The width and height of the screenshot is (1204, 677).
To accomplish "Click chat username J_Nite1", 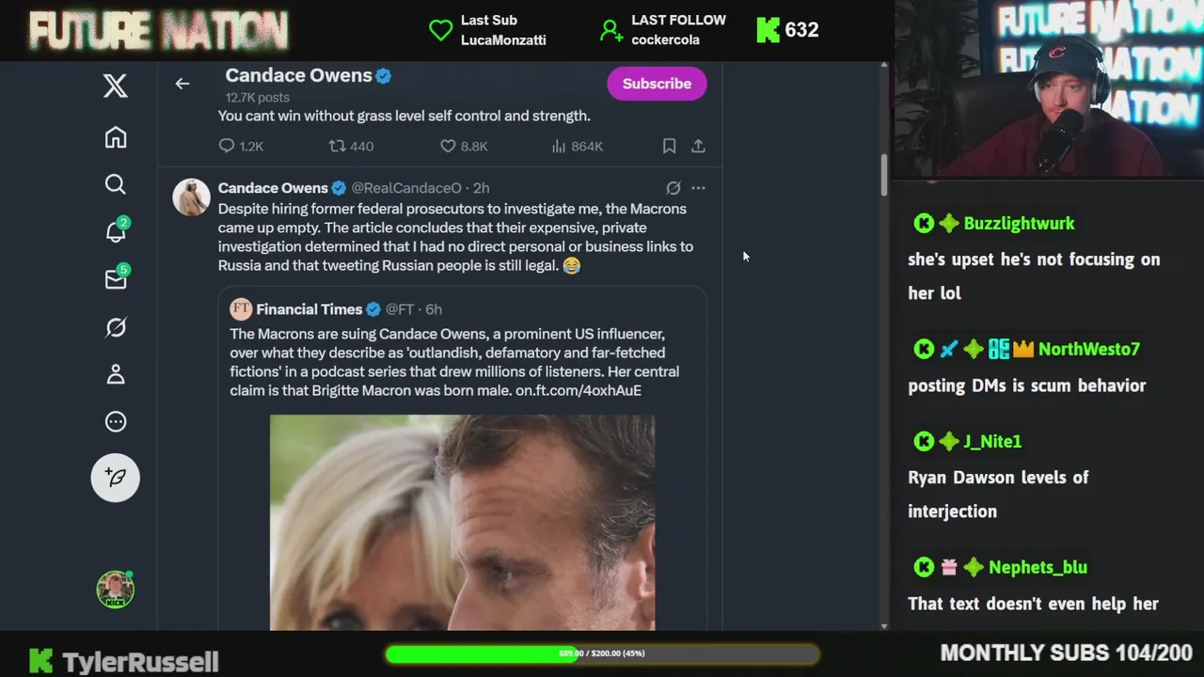I will pos(992,441).
